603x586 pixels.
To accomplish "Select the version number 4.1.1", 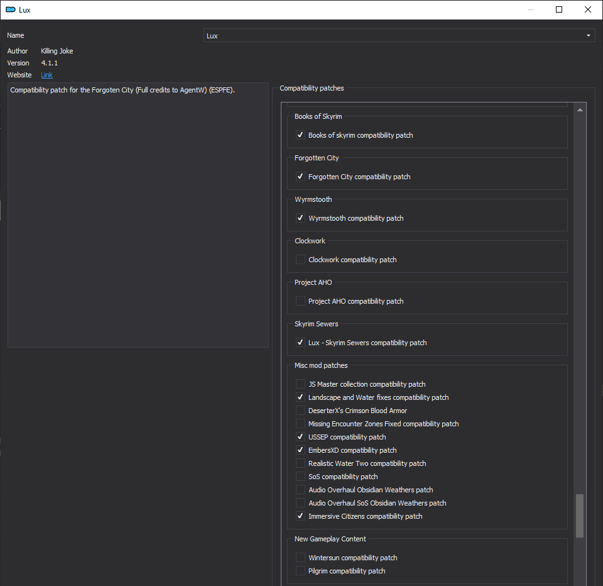I will pos(50,63).
